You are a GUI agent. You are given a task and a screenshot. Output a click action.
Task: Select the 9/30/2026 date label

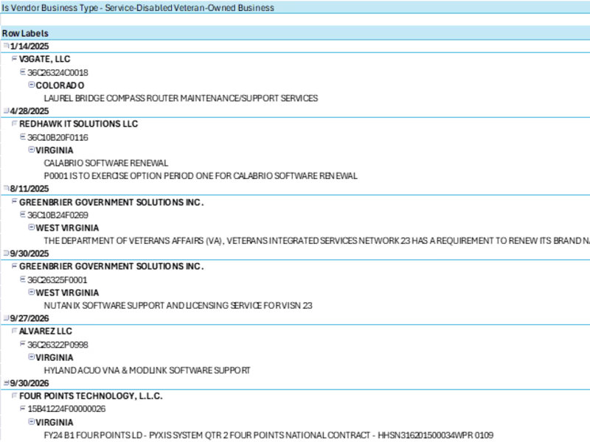pos(29,383)
